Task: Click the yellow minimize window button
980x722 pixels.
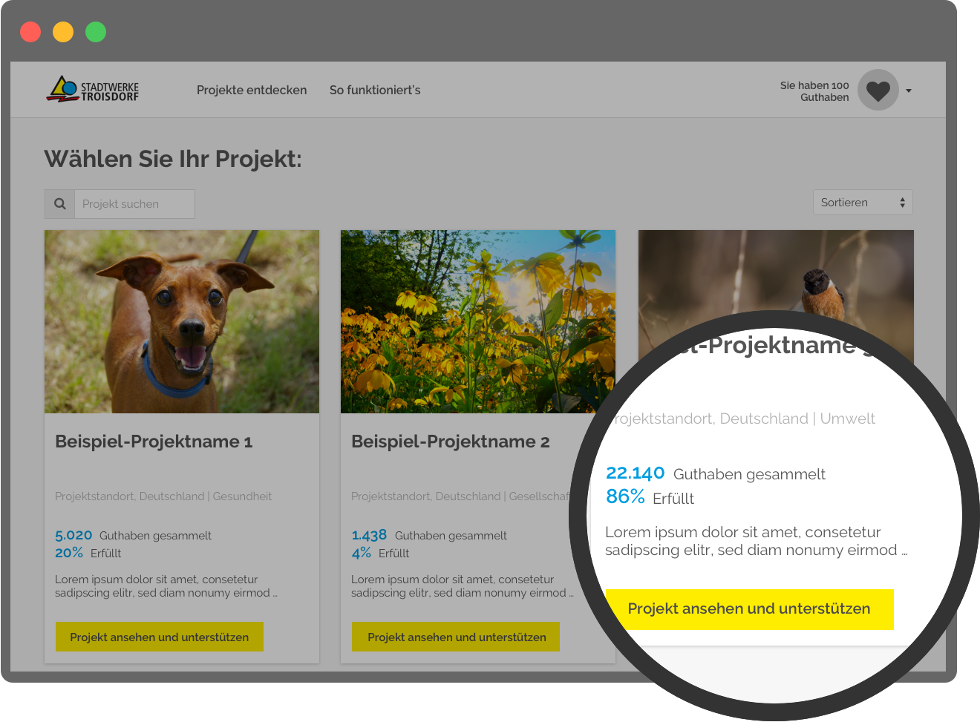Action: tap(63, 32)
